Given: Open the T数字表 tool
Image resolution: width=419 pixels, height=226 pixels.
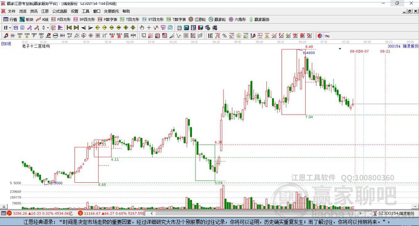Looking at the screenshot, I should click(x=176, y=20).
